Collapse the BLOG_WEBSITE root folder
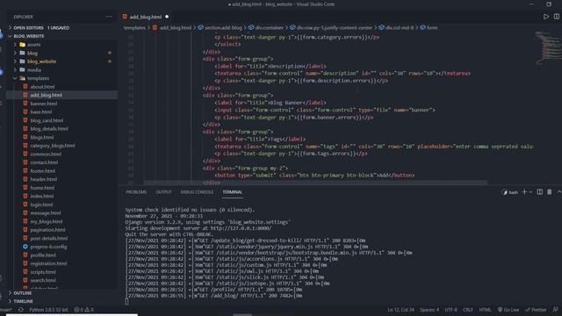The width and height of the screenshot is (562, 316). click(29, 36)
